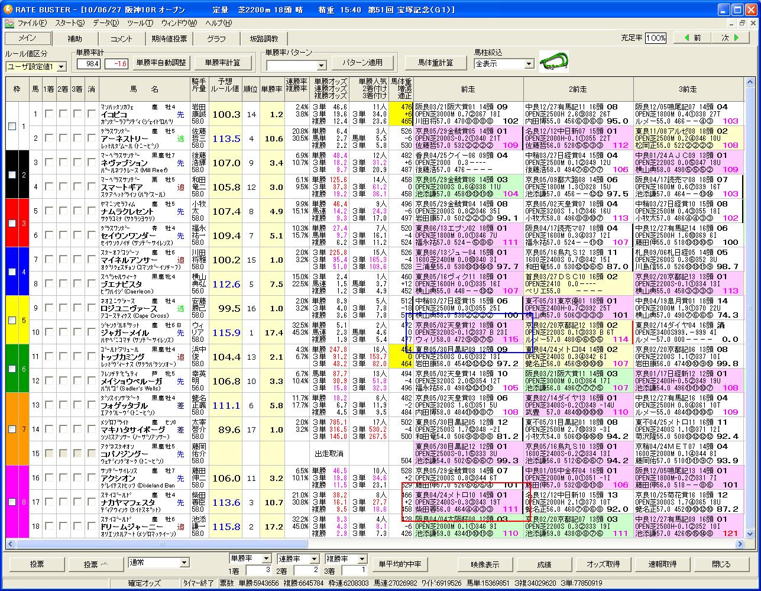Viewport: 761px width, 591px height.
Task: Check the 1着 box for イコピコ
Action: click(x=48, y=114)
